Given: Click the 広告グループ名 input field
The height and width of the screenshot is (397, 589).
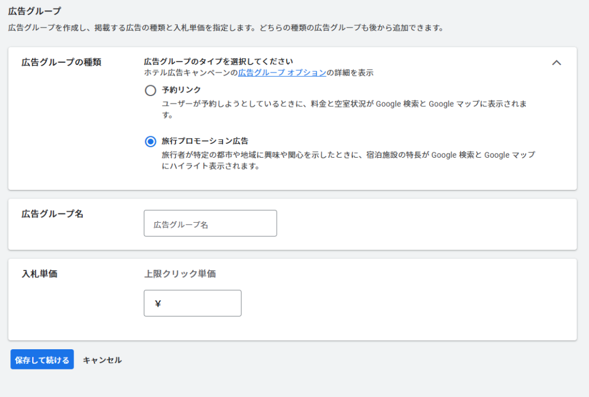Looking at the screenshot, I should pos(211,223).
